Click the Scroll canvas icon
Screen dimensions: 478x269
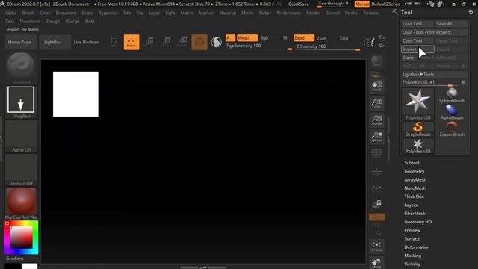(376, 87)
